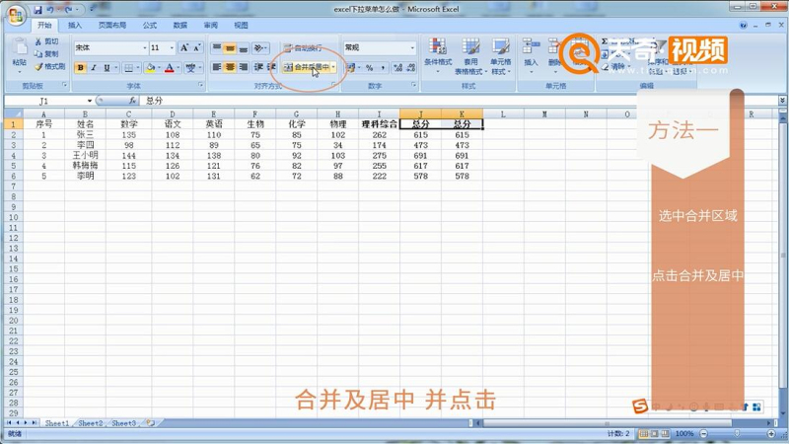
Task: Toggle Bold formatting
Action: tap(81, 67)
